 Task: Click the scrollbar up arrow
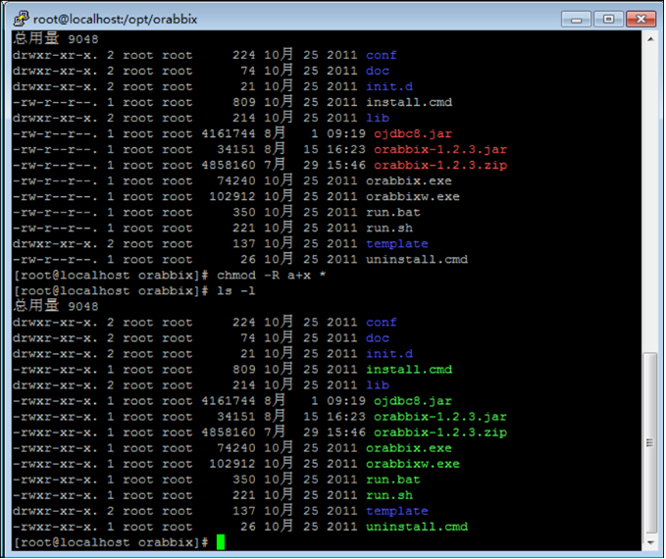[x=650, y=39]
